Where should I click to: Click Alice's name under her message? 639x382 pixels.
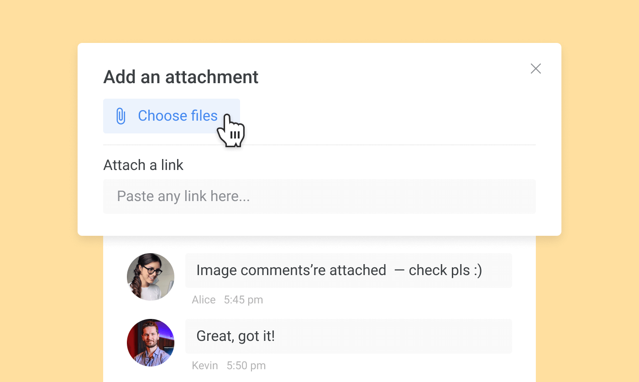click(204, 300)
